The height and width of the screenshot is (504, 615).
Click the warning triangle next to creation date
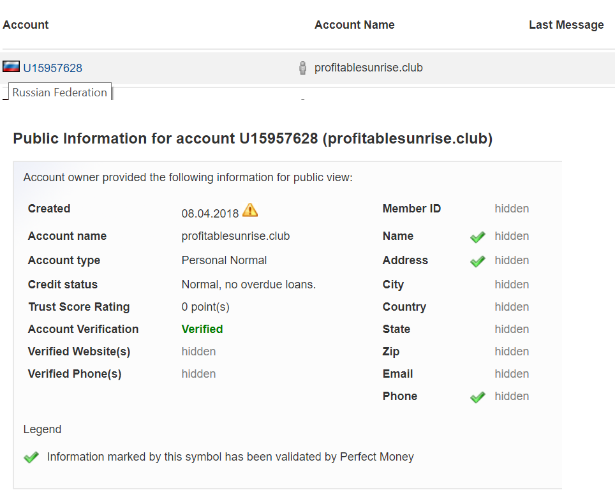250,210
